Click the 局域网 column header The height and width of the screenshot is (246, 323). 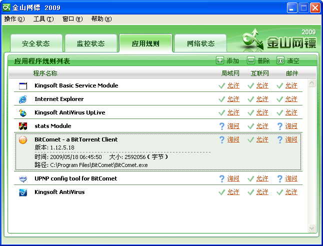[230, 73]
